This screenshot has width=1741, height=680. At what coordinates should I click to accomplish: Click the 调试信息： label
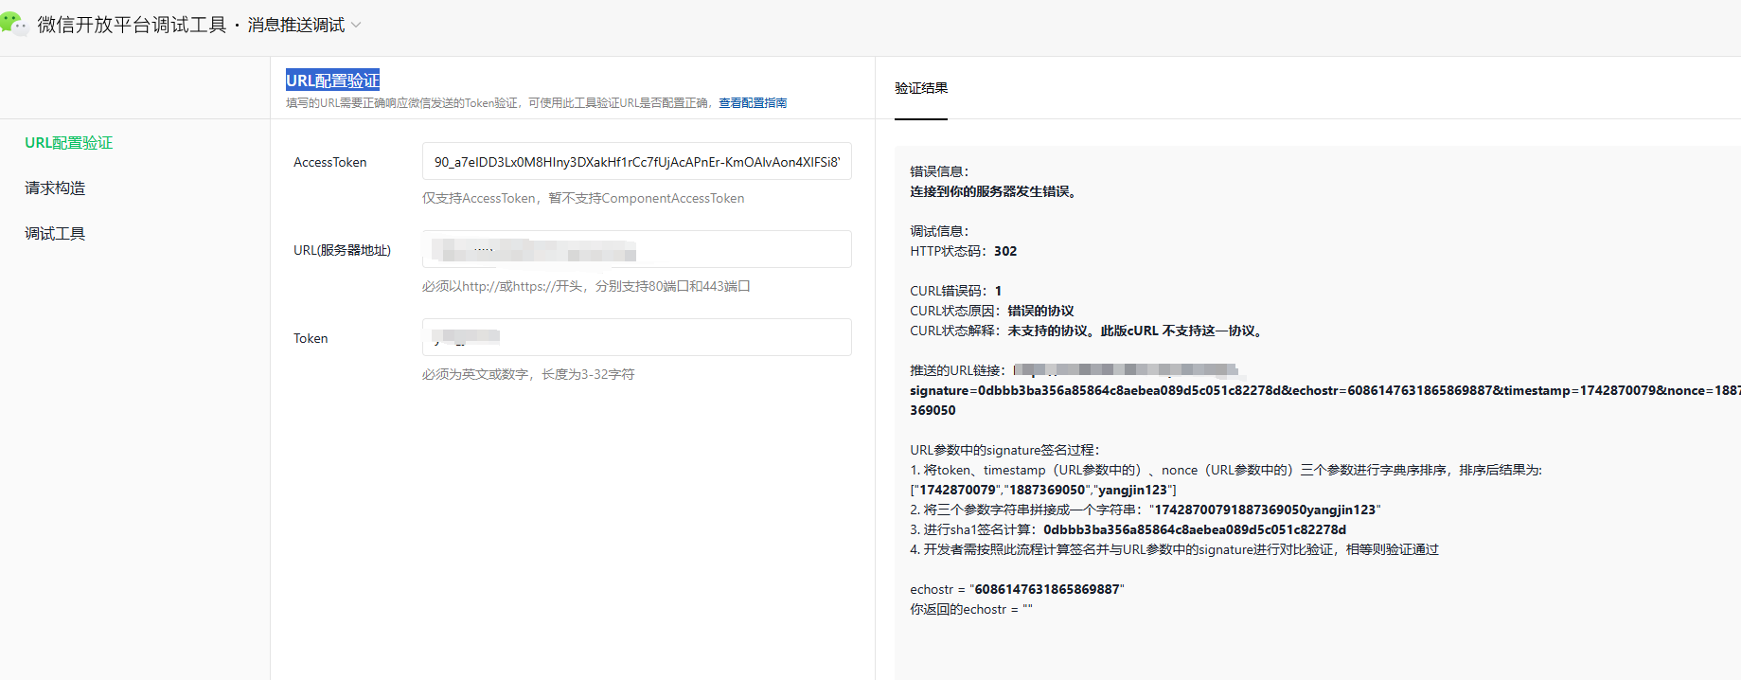[939, 232]
